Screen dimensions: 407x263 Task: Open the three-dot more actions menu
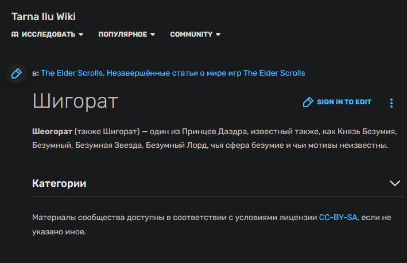point(392,103)
